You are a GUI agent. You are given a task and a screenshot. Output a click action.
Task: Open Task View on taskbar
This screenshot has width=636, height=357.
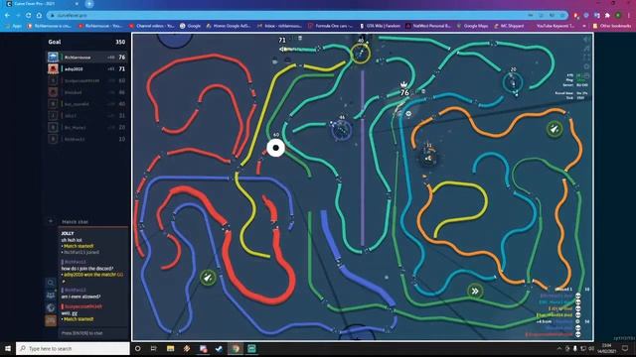[154, 348]
